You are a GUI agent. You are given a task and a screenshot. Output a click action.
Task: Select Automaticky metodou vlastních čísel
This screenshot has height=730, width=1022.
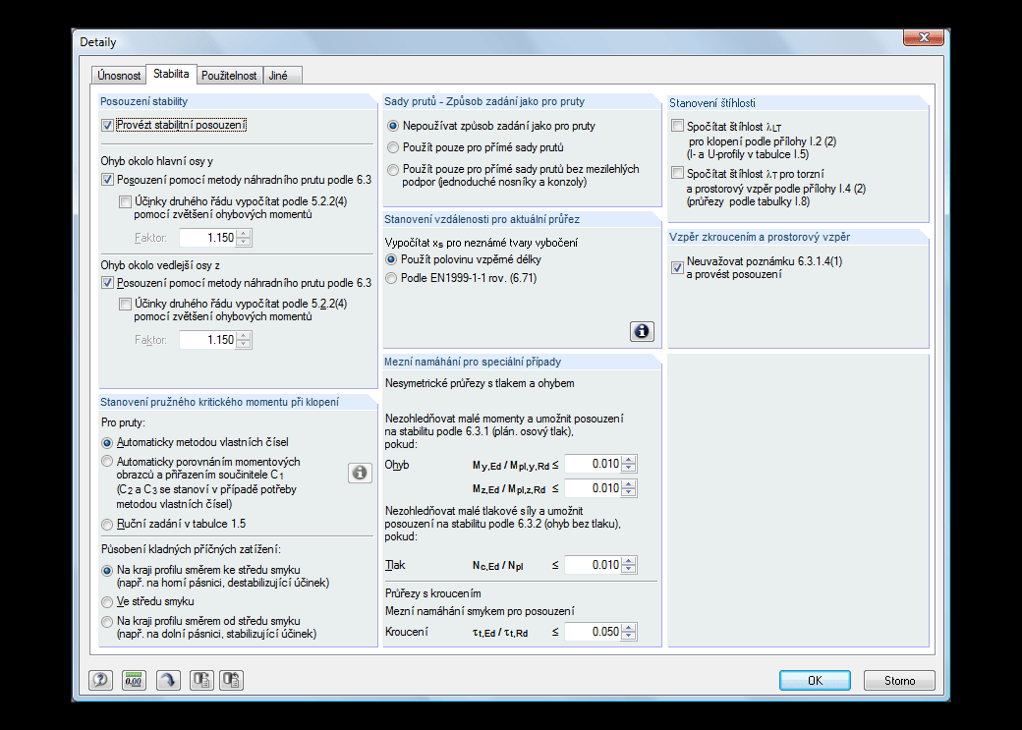(107, 442)
